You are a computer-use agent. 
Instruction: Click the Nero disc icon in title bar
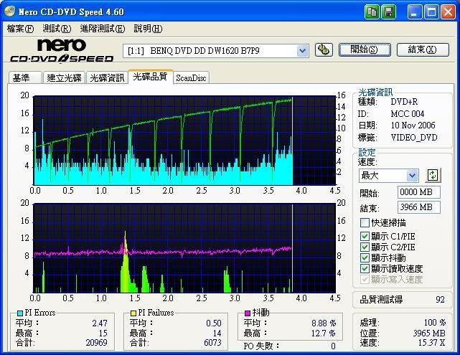coord(9,11)
